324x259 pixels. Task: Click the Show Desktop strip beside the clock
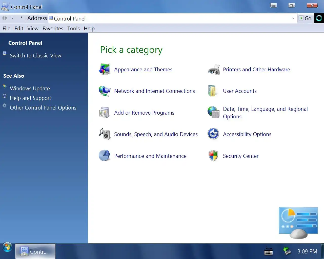pos(322,251)
